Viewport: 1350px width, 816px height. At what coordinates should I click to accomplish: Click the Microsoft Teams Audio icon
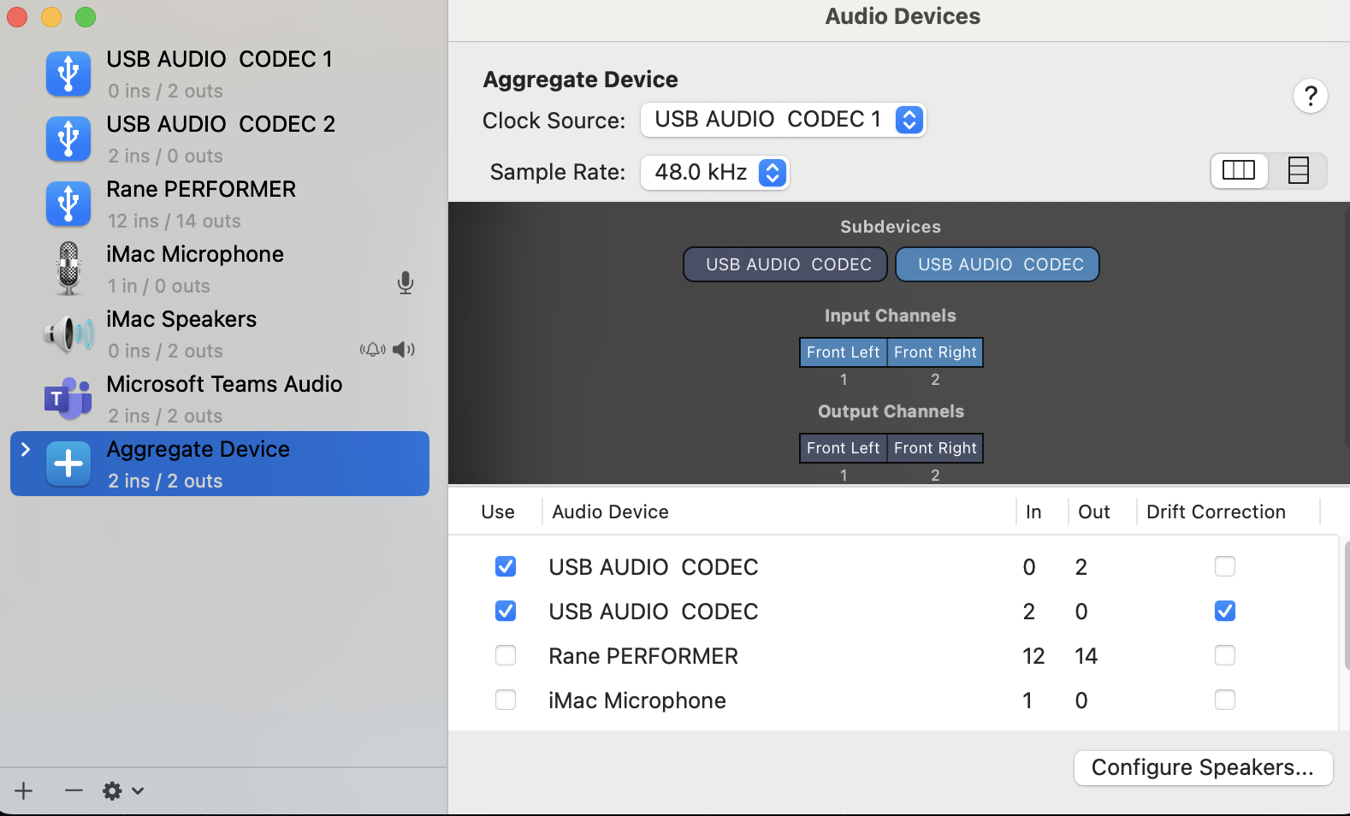[x=68, y=399]
